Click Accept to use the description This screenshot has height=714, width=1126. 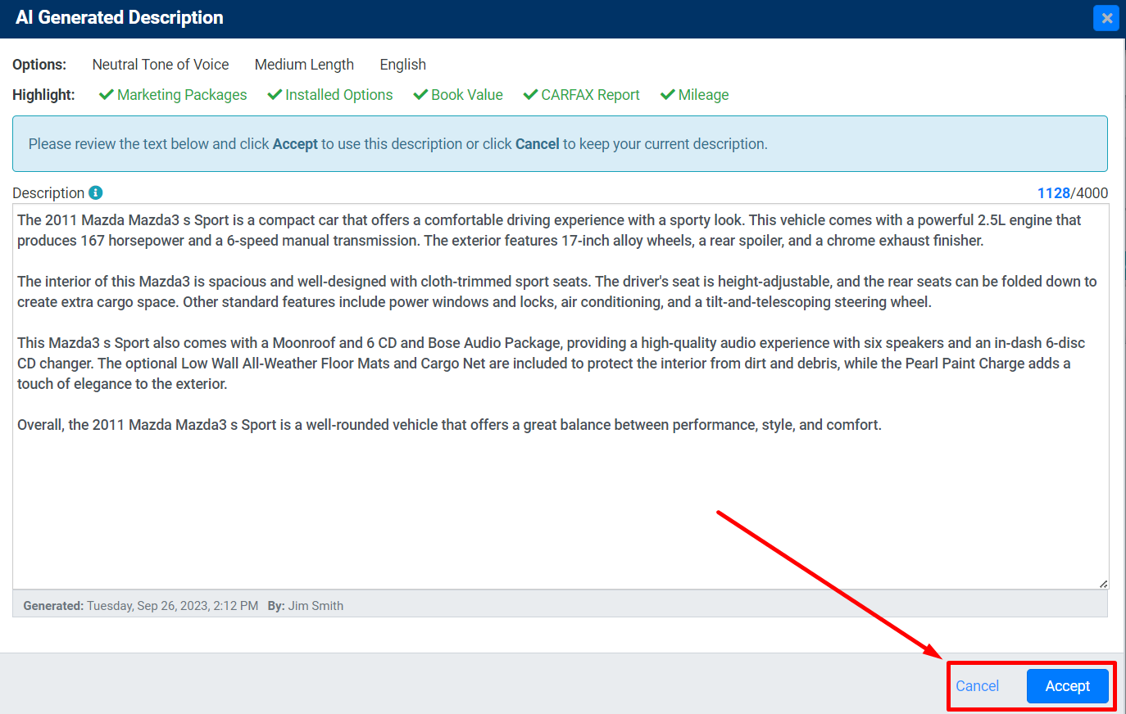[x=1067, y=686]
